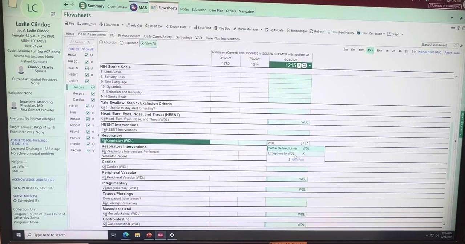Expand the YALE S section chevrons
This screenshot has width=465, height=244.
click(x=92, y=68)
